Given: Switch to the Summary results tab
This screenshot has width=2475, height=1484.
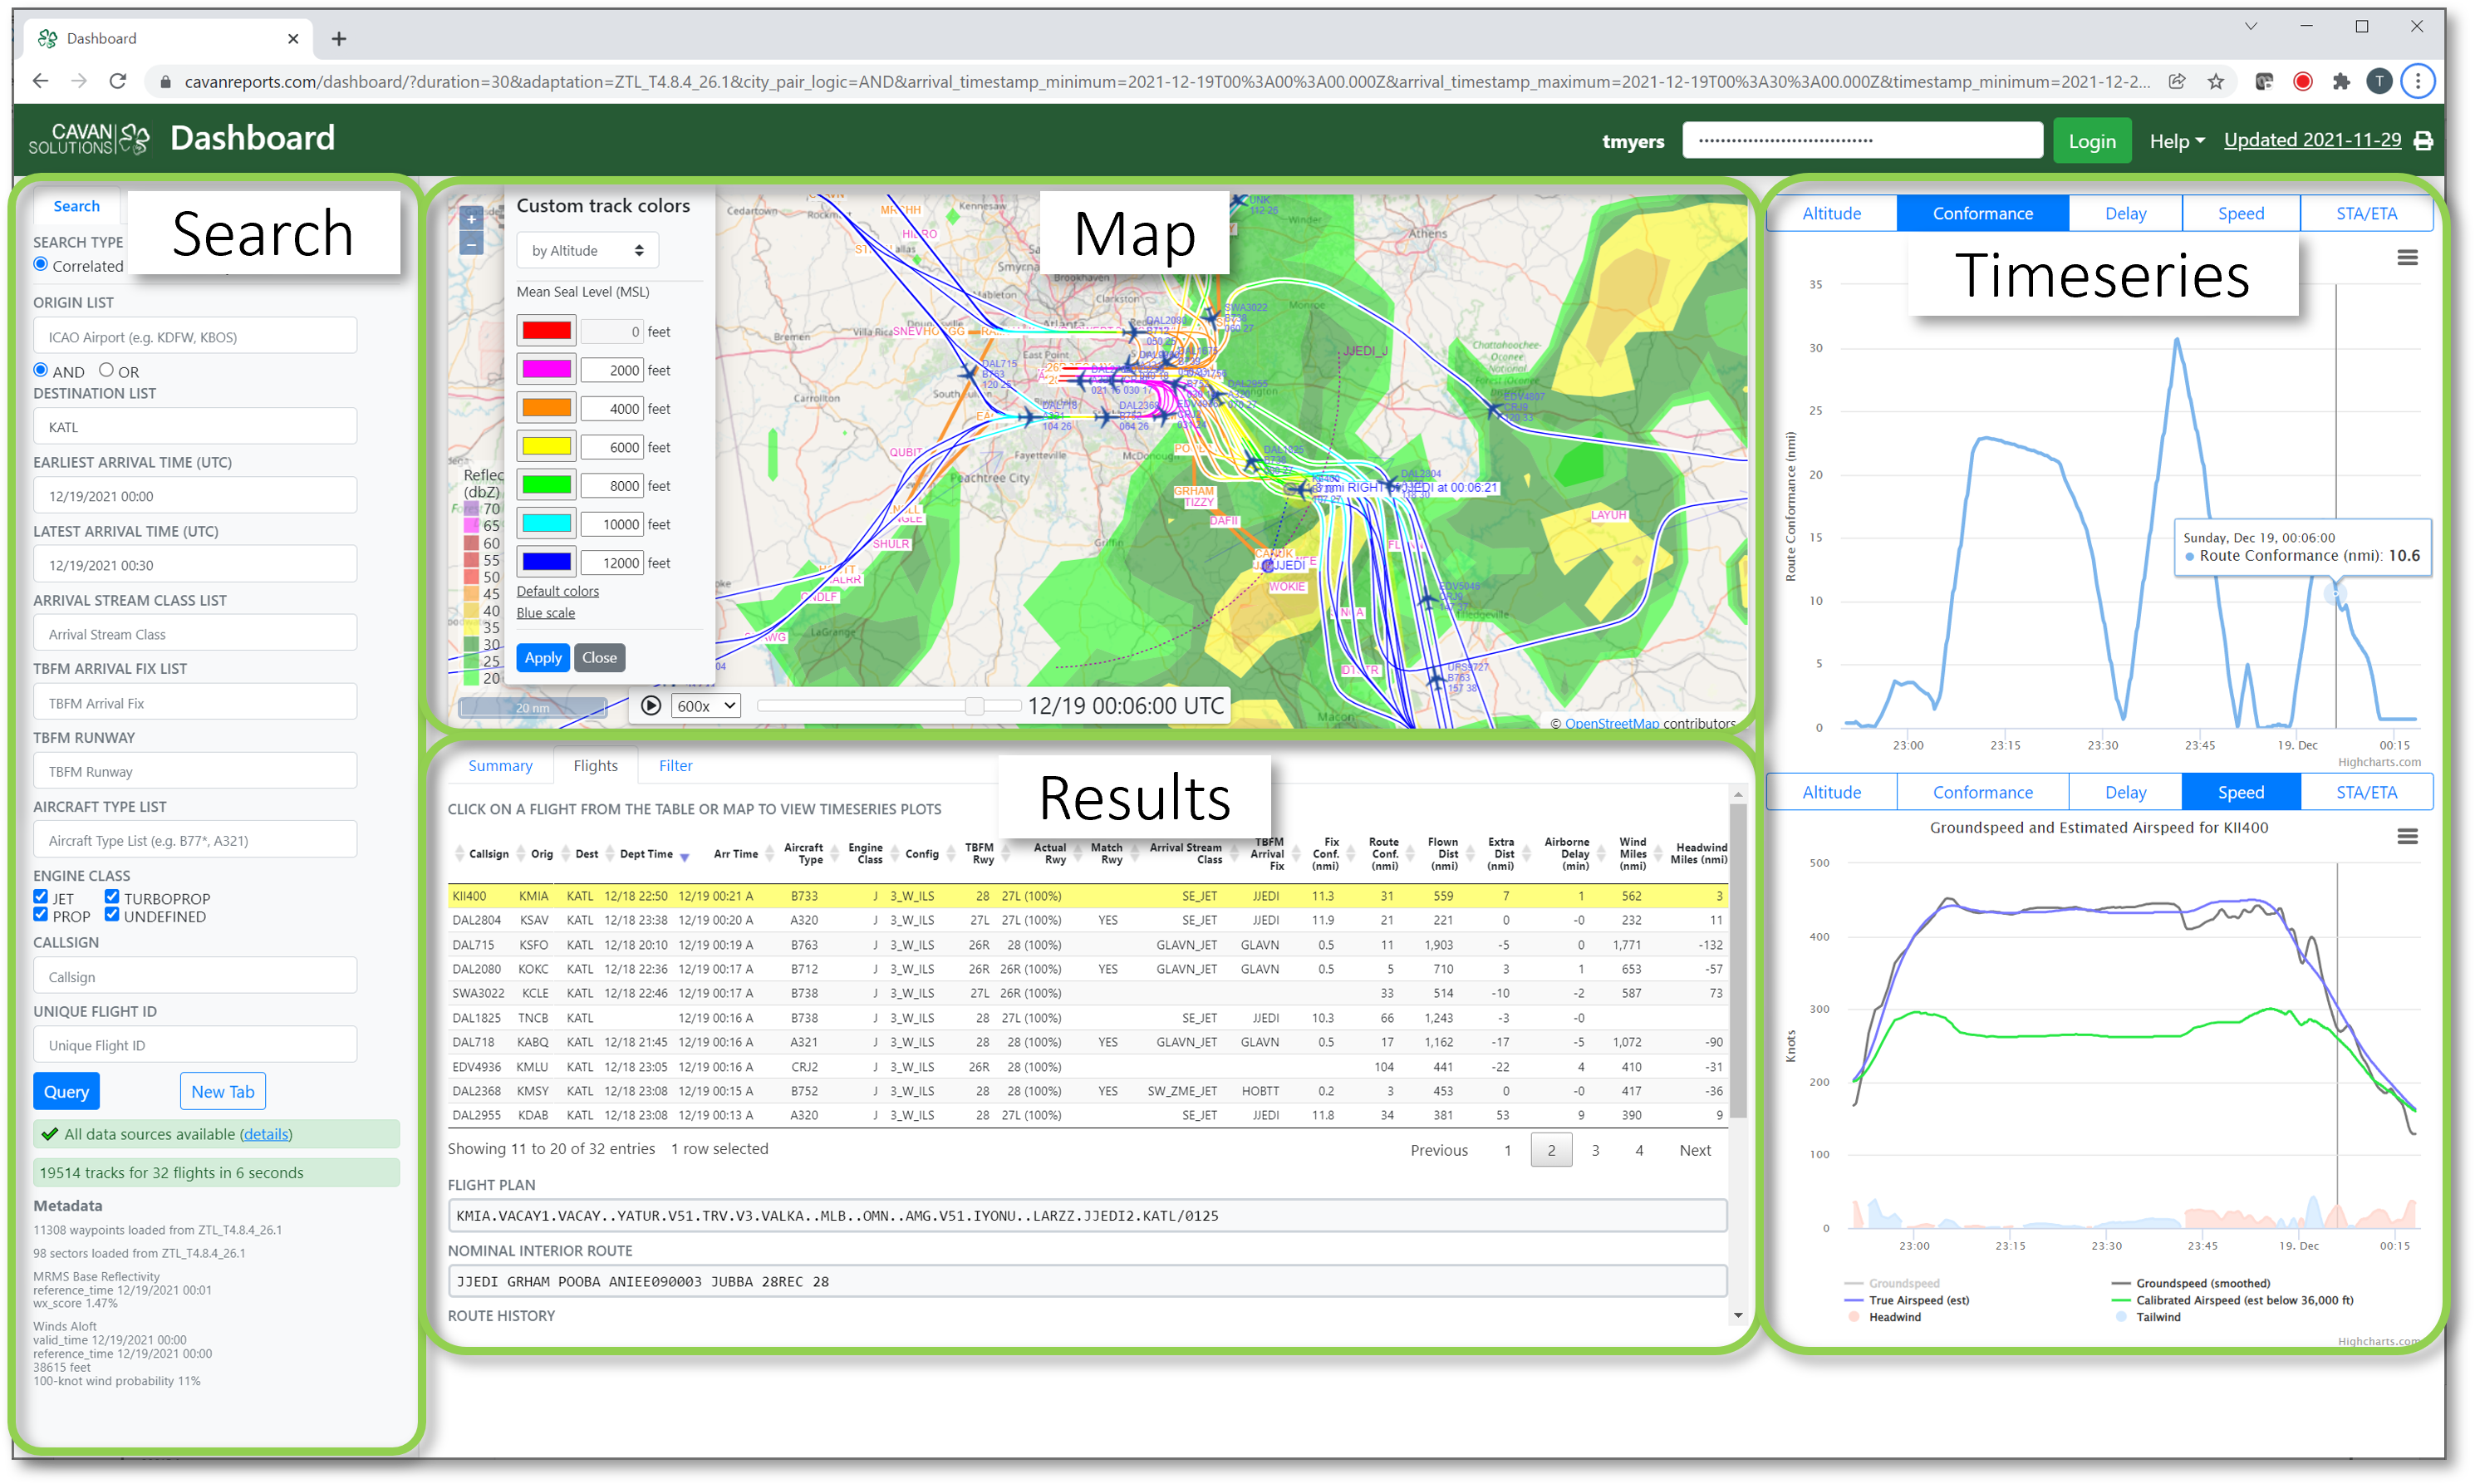Looking at the screenshot, I should point(500,766).
